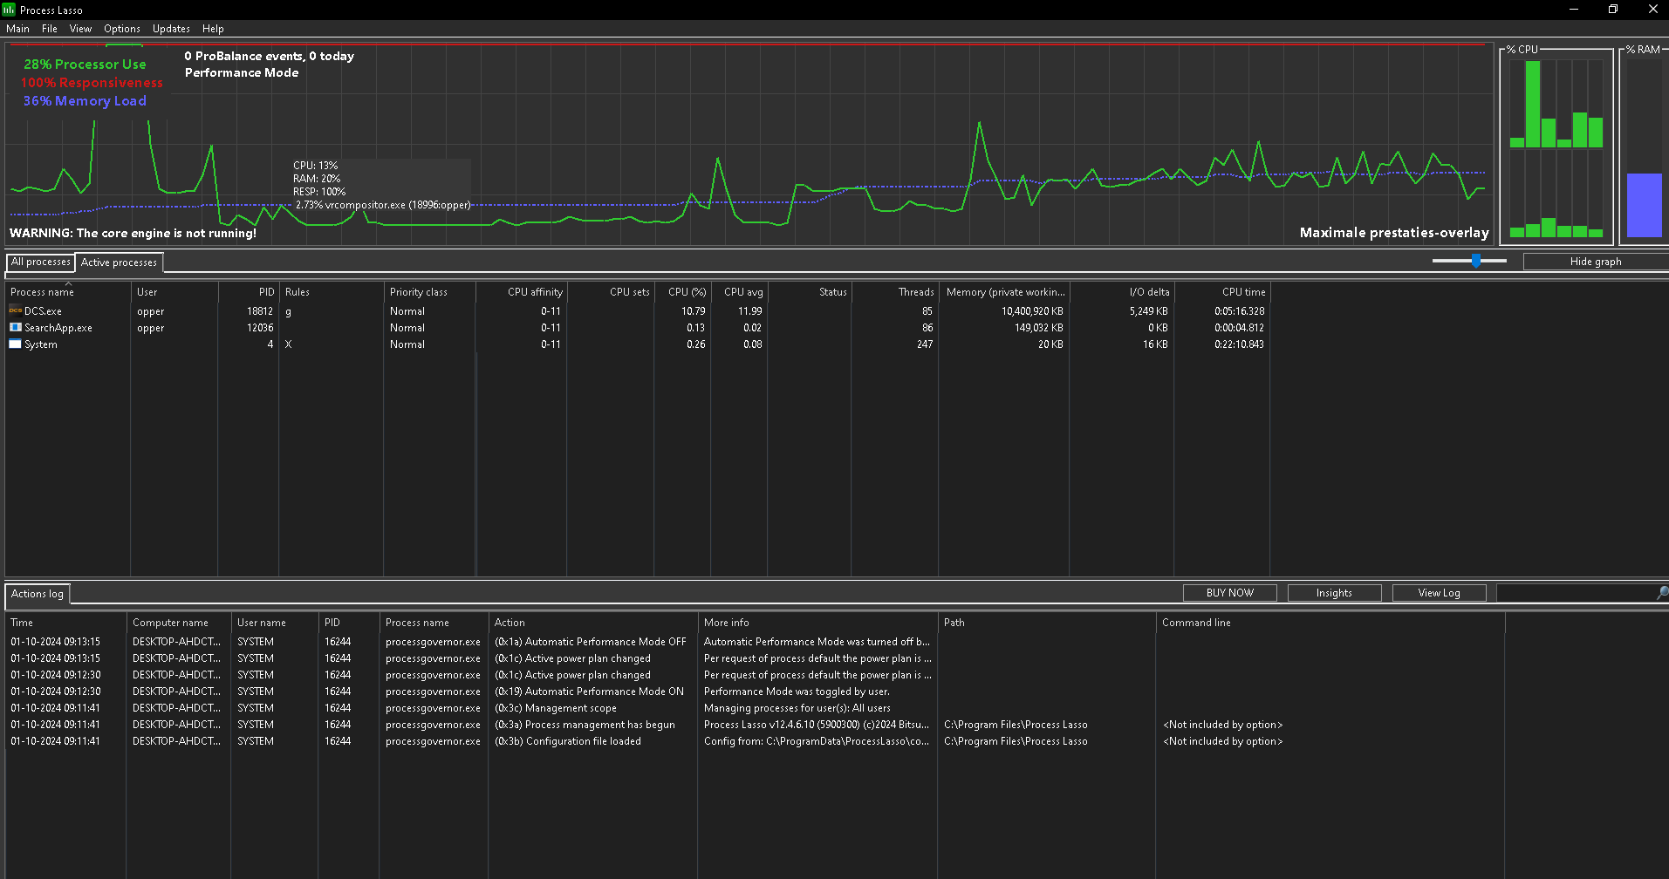The image size is (1669, 879).
Task: Sort by CPU (%) column header
Action: coord(683,292)
